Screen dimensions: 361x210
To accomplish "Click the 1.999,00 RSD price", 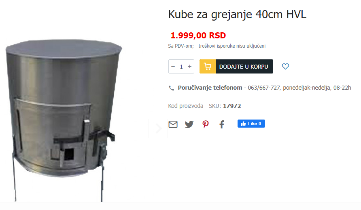I will 198,36.
